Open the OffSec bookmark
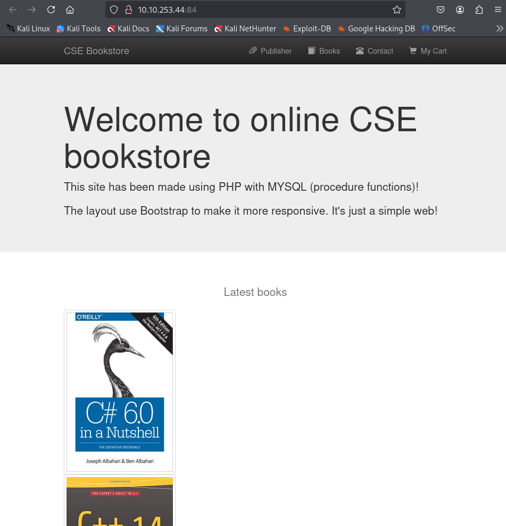506x526 pixels. tap(438, 29)
